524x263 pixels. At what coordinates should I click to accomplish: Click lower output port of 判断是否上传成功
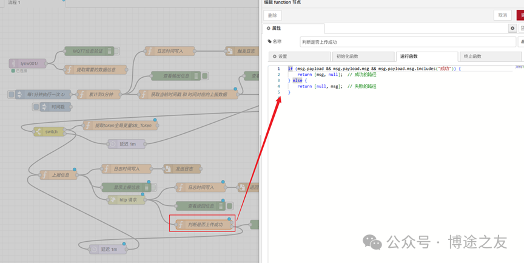tap(232, 227)
